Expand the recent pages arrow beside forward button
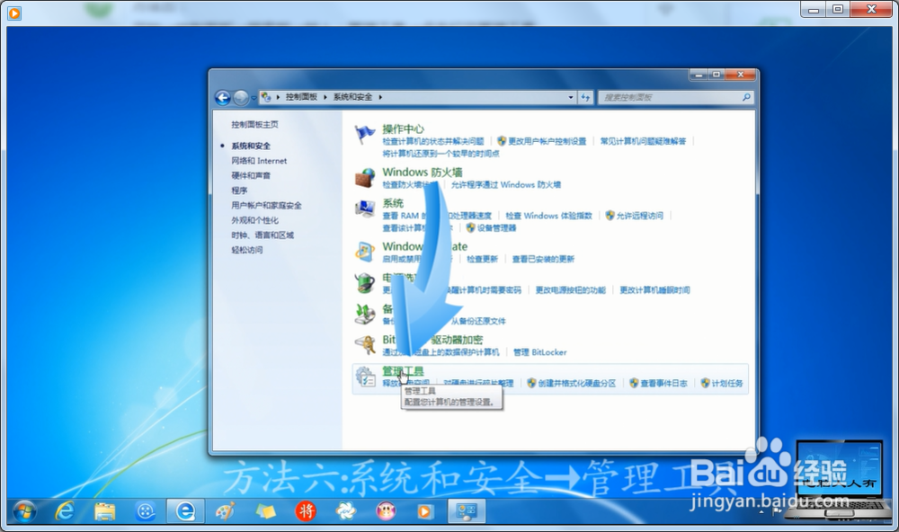 point(254,98)
